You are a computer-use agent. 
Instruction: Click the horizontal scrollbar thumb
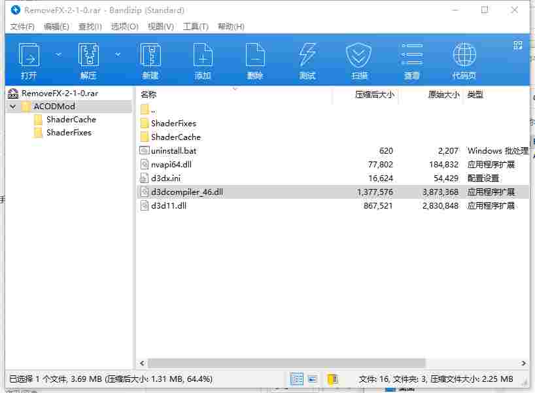click(x=286, y=363)
